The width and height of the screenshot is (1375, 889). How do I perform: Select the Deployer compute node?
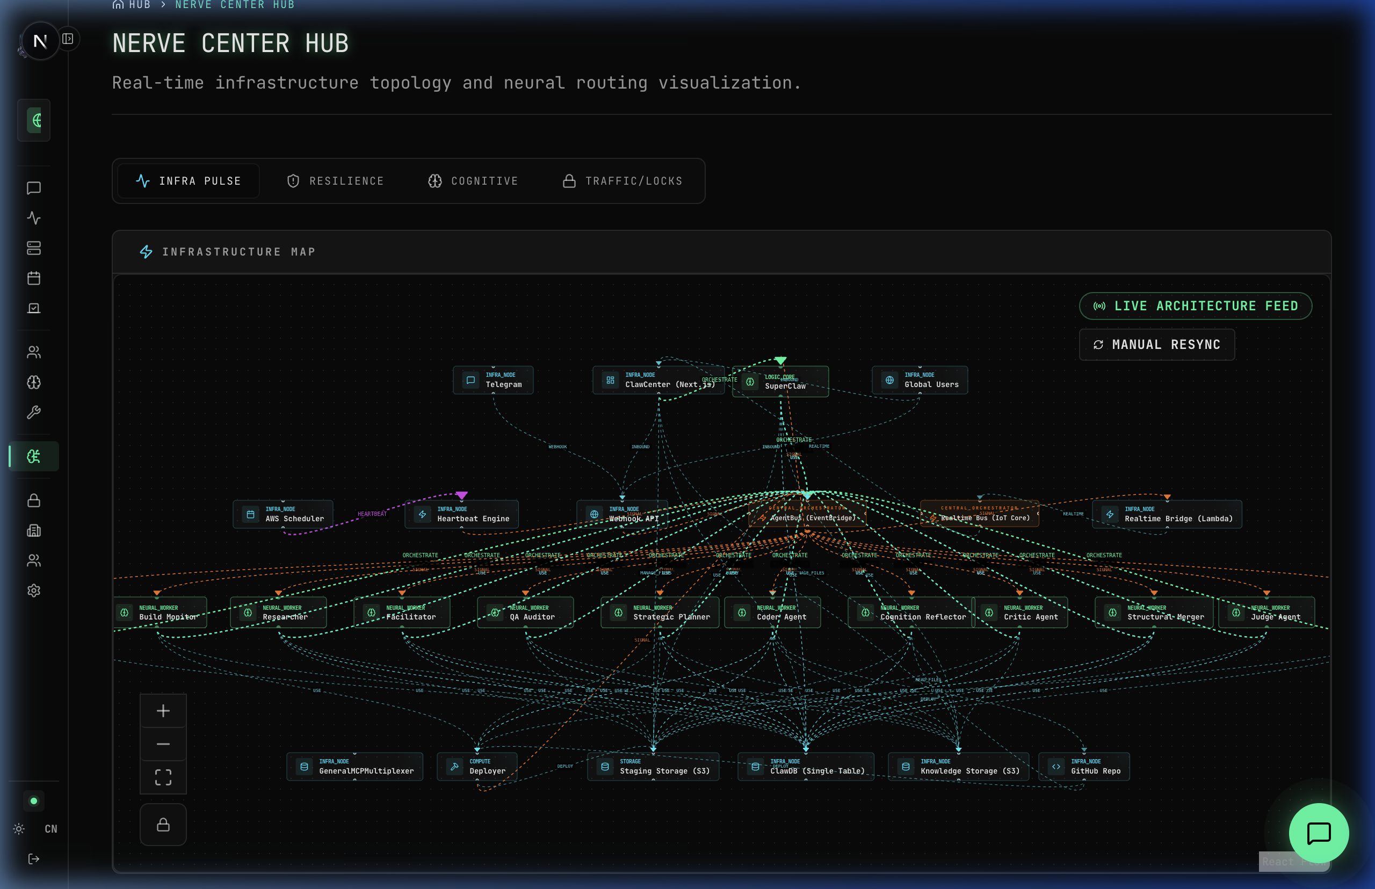pyautogui.click(x=477, y=767)
